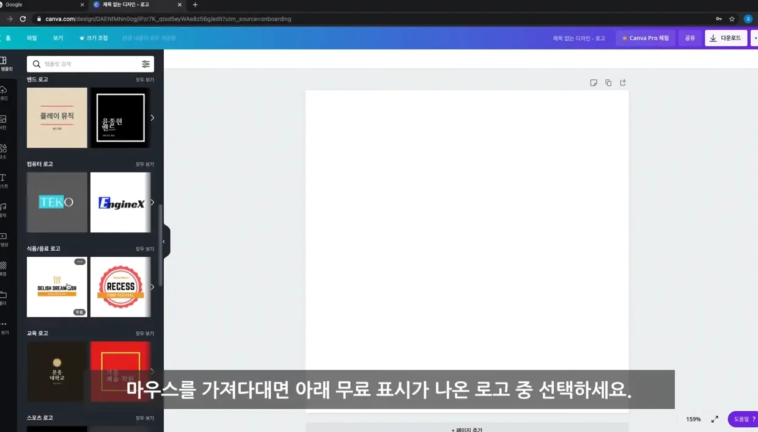Open a new browser tab
Screen dimensions: 758x432
[x=195, y=5]
